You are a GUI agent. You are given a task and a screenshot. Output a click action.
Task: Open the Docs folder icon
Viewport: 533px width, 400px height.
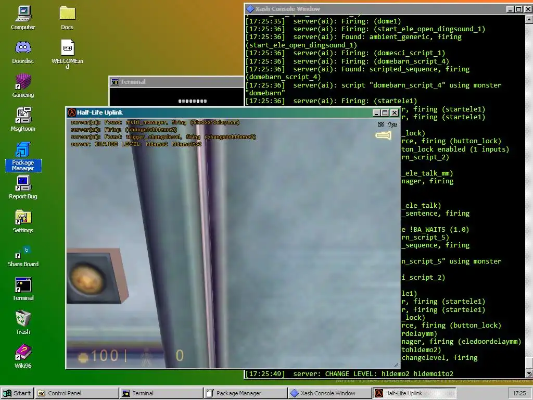[x=67, y=18]
